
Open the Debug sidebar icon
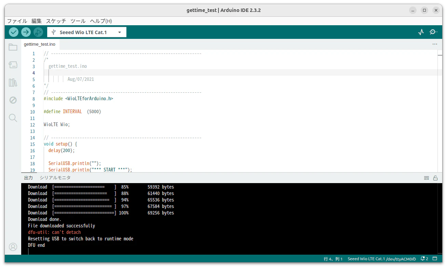pos(13,100)
